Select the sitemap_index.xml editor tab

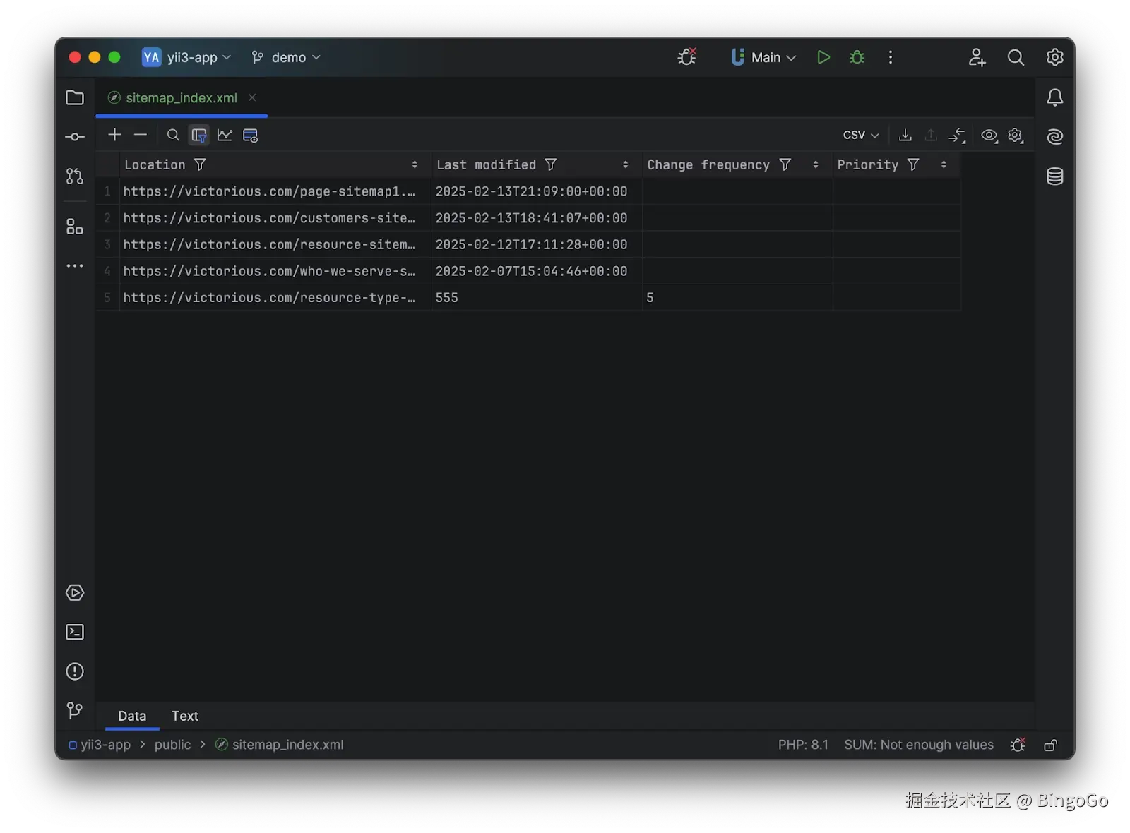click(181, 97)
